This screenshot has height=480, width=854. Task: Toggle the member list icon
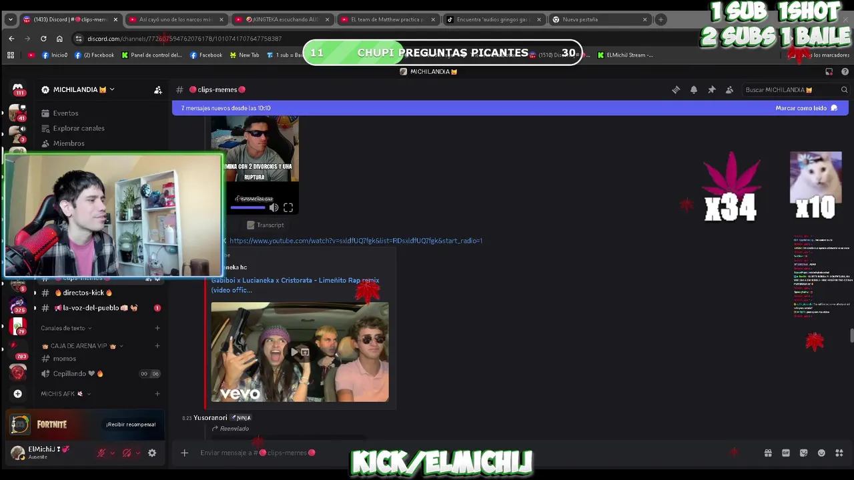pyautogui.click(x=729, y=90)
